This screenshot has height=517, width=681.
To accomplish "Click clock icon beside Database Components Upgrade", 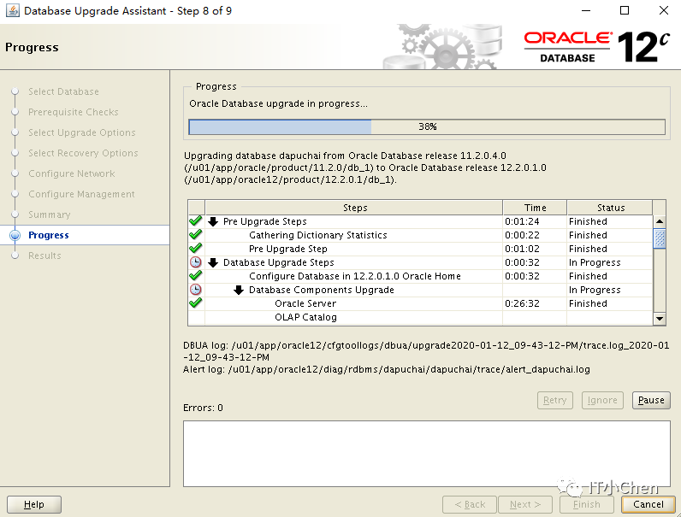I will [x=196, y=290].
